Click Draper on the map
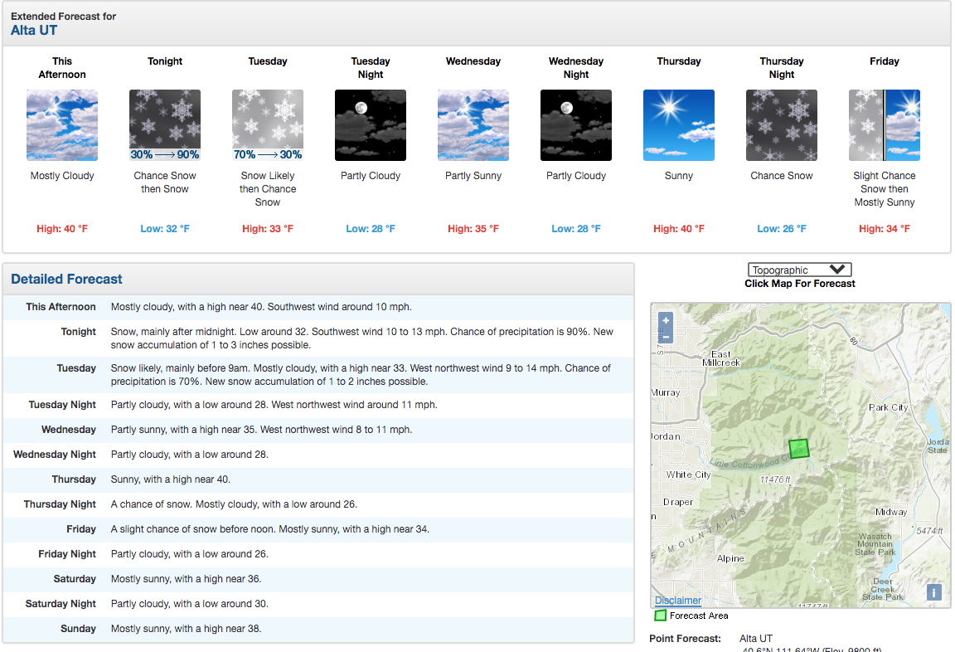 click(678, 502)
